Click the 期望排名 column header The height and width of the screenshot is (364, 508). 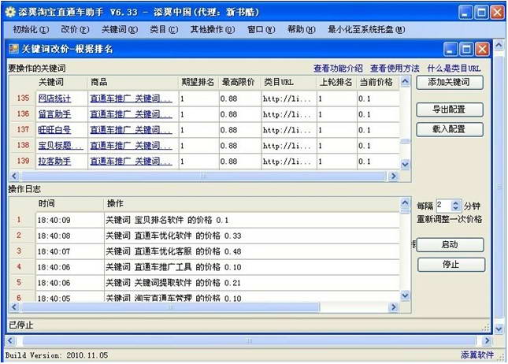click(198, 82)
